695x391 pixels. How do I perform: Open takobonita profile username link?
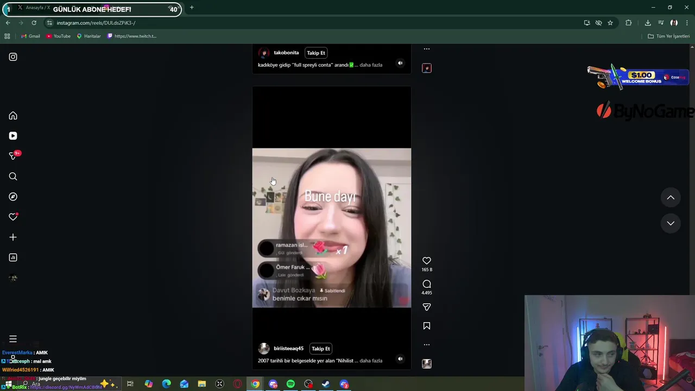pos(286,53)
